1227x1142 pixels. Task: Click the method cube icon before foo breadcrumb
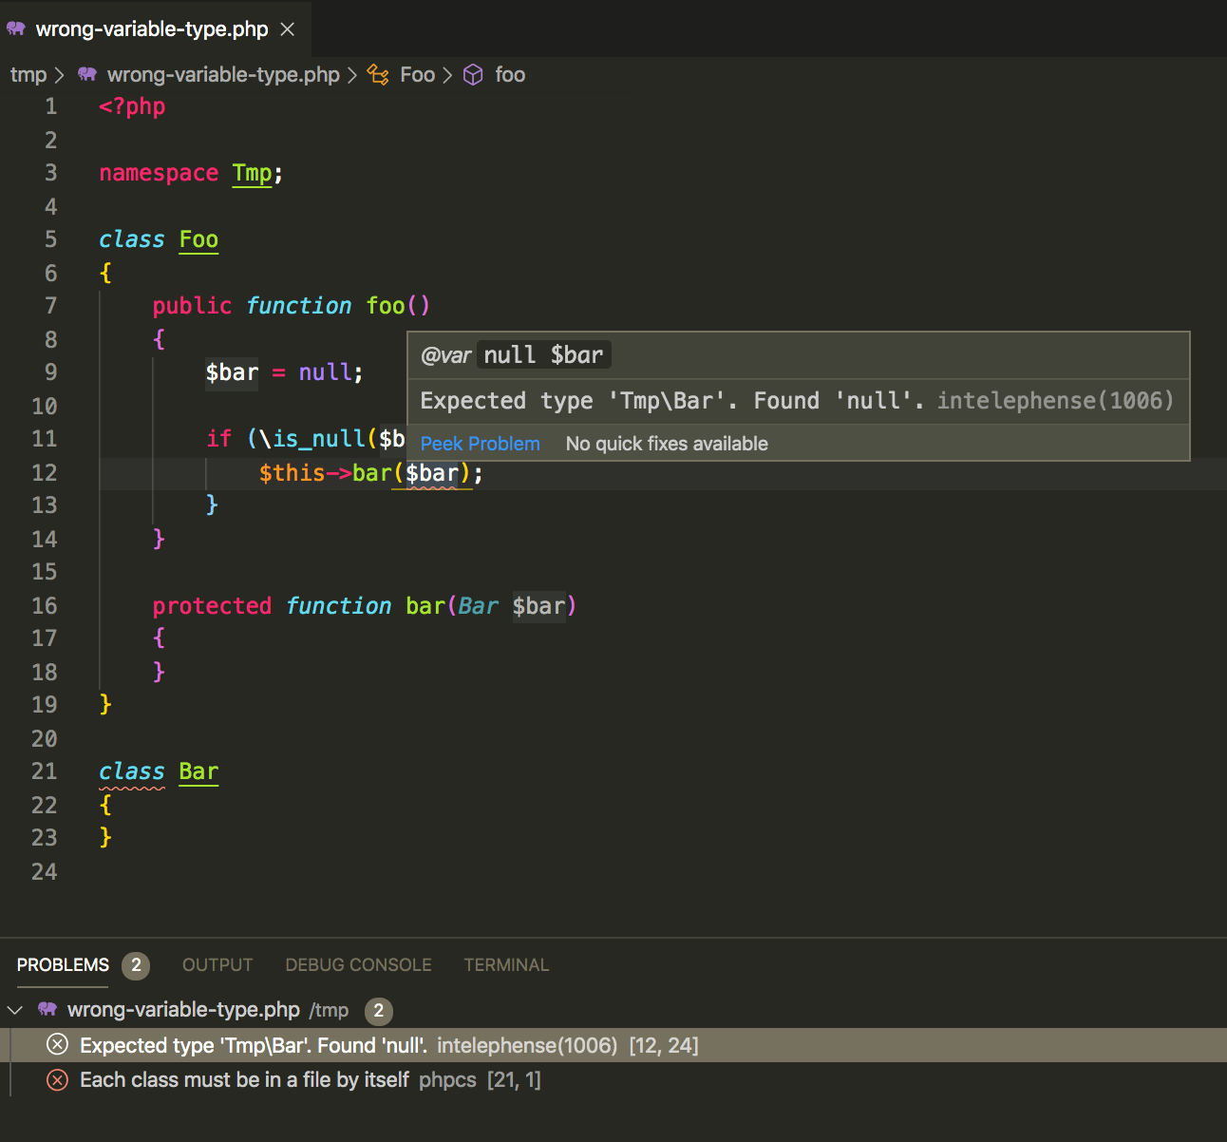point(472,74)
